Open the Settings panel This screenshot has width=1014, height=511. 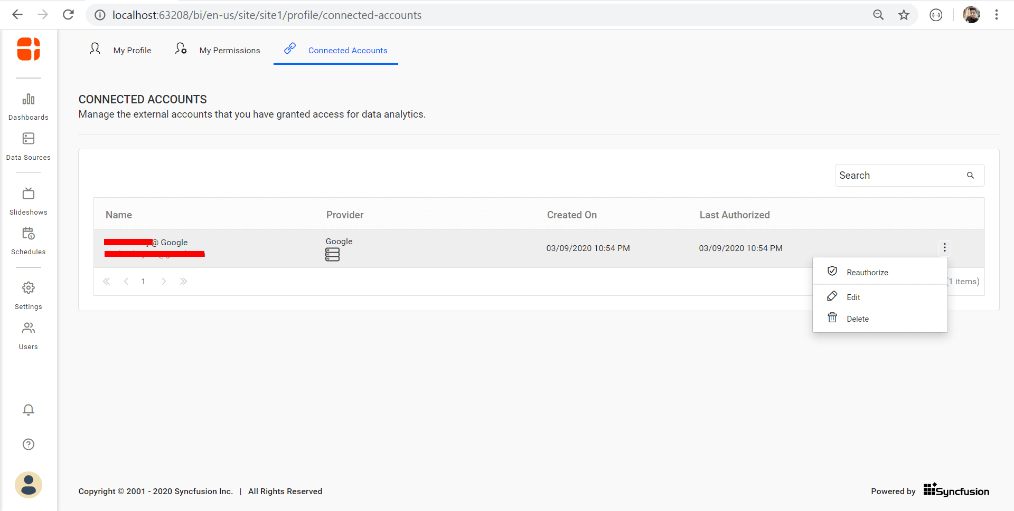[x=28, y=293]
